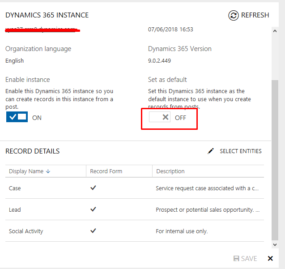The width and height of the screenshot is (285, 269).
Task: Click the Case row Record Form checkmark
Action: [x=93, y=188]
